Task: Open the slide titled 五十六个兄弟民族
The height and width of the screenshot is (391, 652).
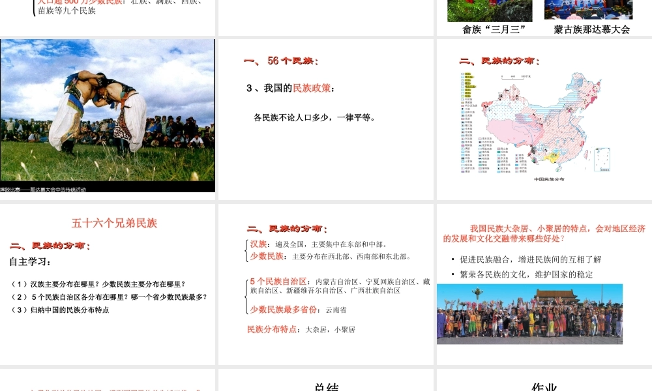Action: (x=108, y=284)
